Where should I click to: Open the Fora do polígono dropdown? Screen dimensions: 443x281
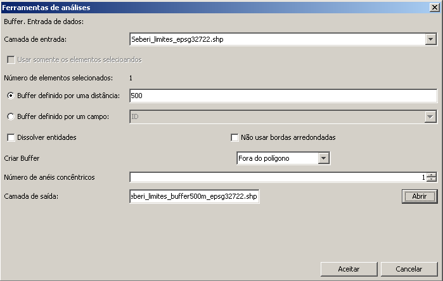(323, 158)
